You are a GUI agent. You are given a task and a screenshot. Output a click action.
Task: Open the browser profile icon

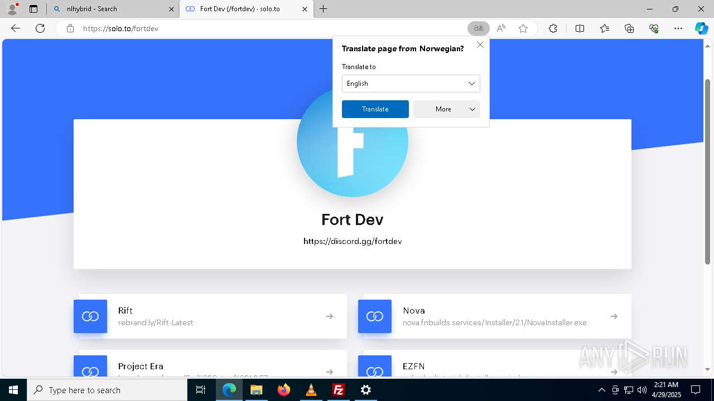click(12, 9)
